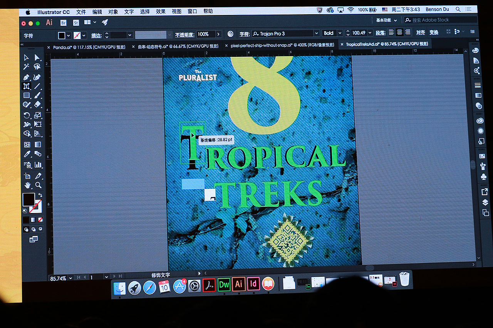
Task: Select the Eraser tool
Action: (37, 104)
